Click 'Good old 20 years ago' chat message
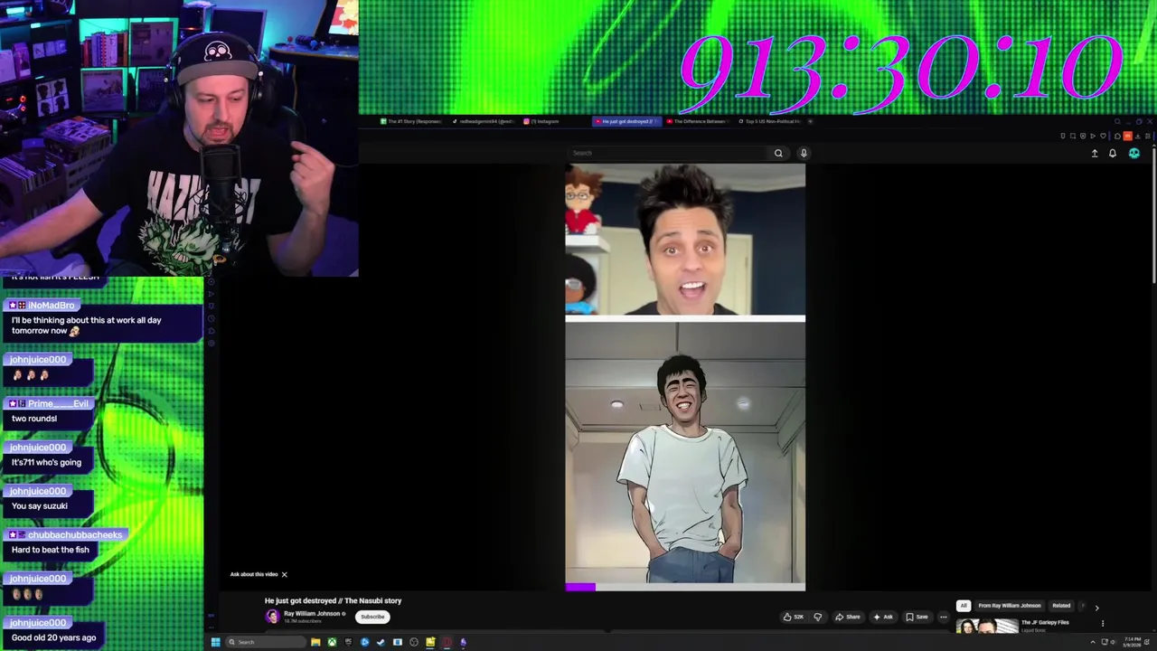This screenshot has height=651, width=1157. [53, 637]
